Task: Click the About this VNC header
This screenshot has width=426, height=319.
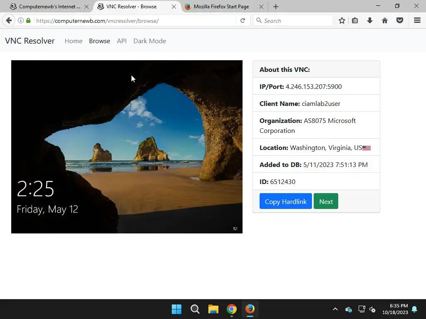Action: tap(285, 69)
